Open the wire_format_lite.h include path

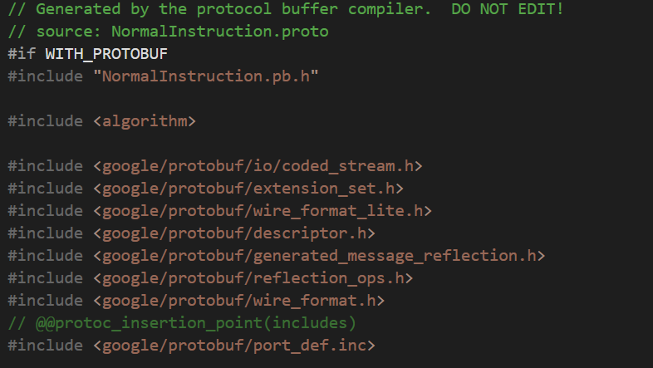coord(262,211)
